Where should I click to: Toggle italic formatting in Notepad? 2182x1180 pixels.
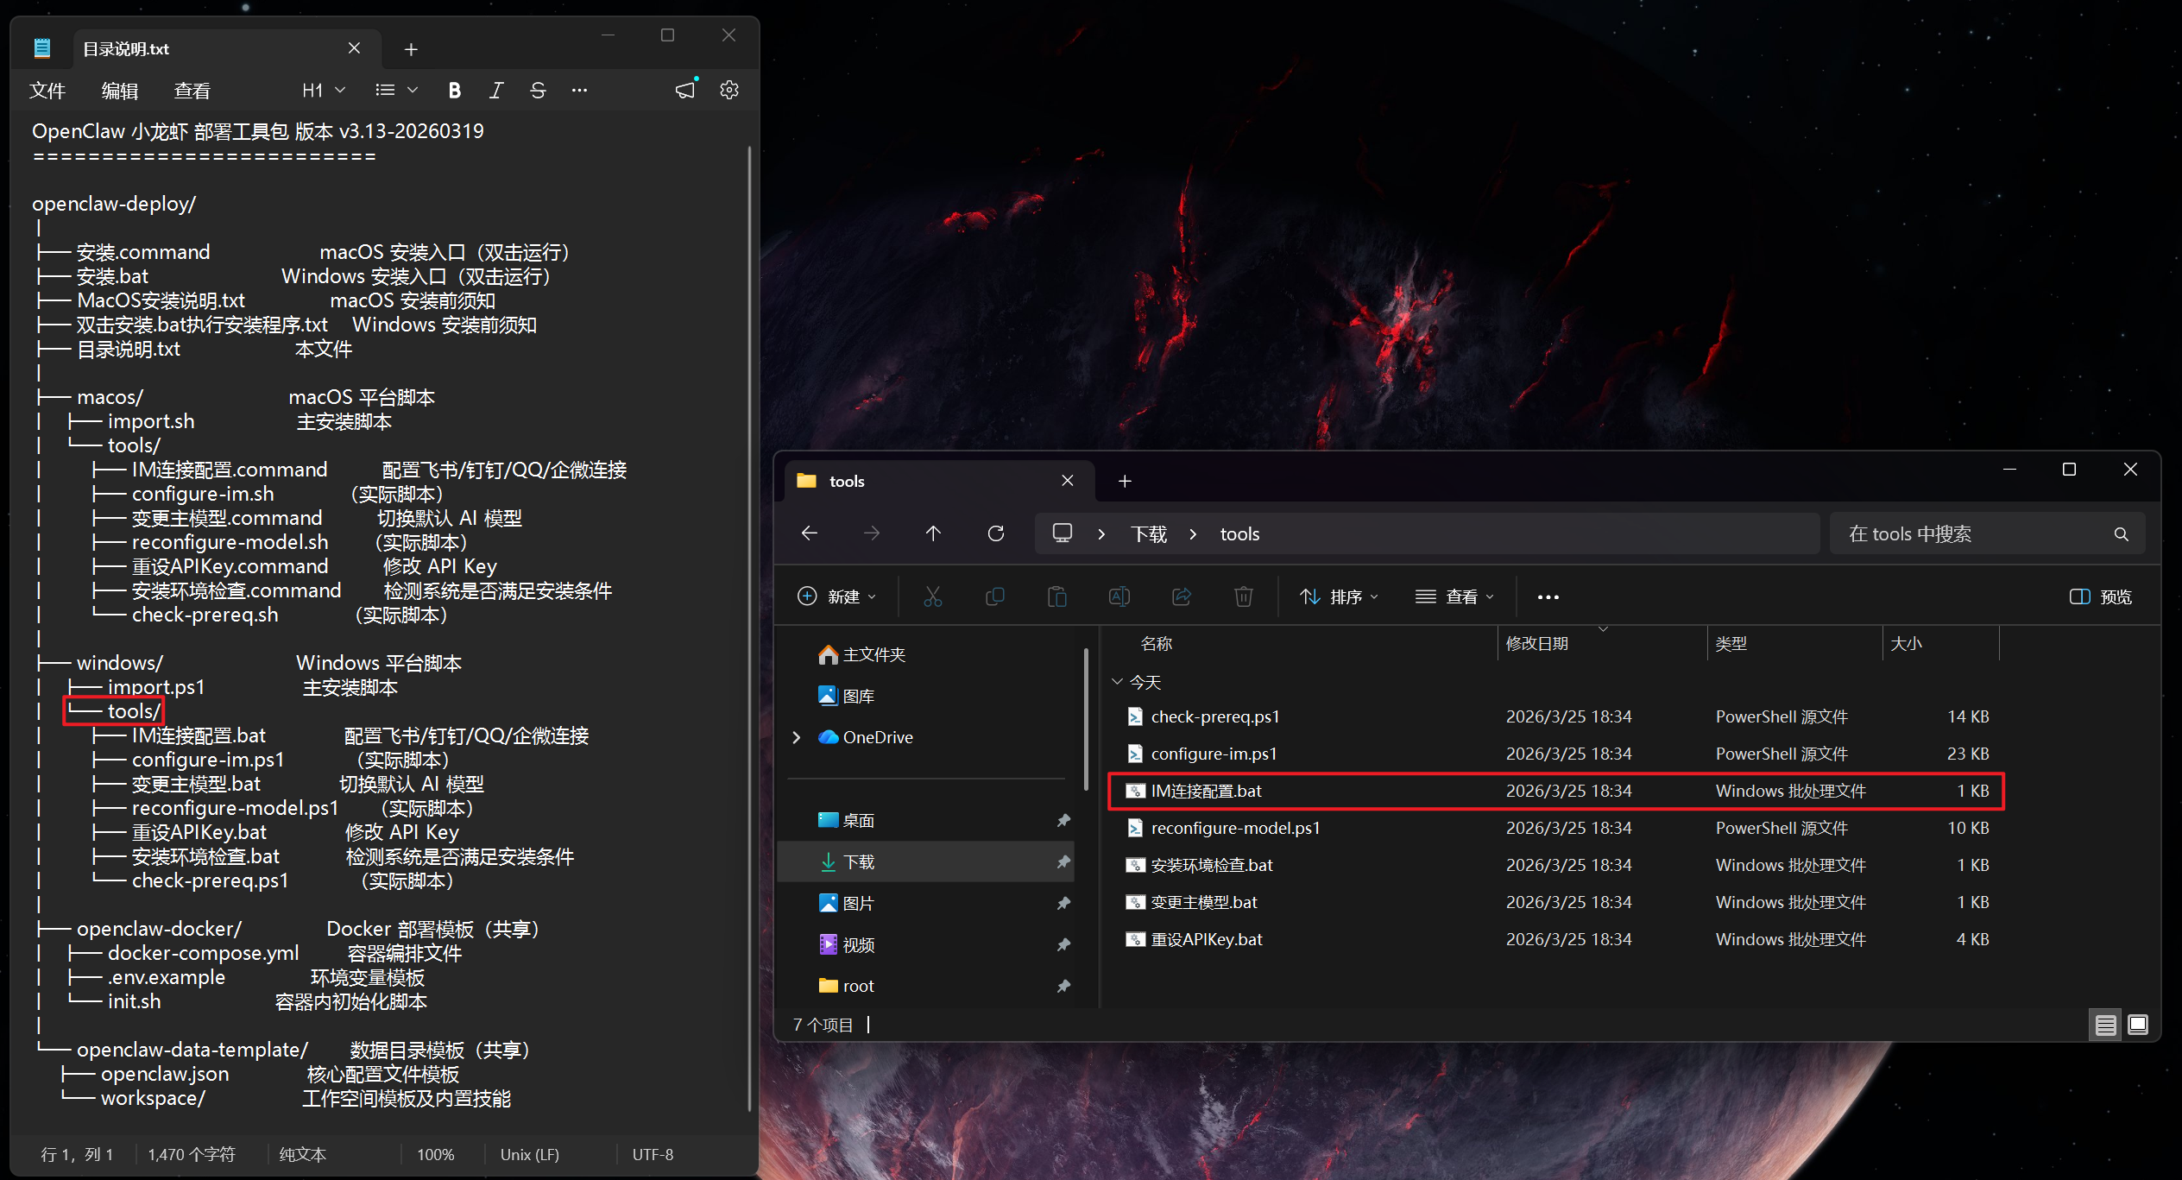495,91
